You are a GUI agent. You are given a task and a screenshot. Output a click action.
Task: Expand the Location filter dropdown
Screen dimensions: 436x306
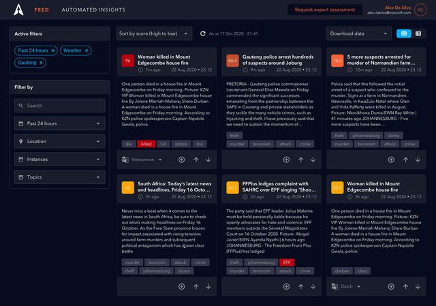click(60, 141)
